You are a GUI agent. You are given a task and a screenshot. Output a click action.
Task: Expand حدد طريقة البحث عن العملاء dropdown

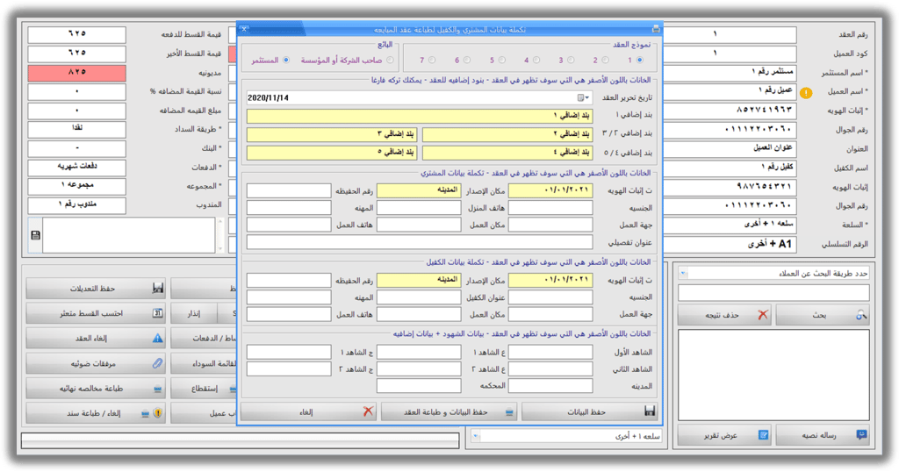[683, 274]
